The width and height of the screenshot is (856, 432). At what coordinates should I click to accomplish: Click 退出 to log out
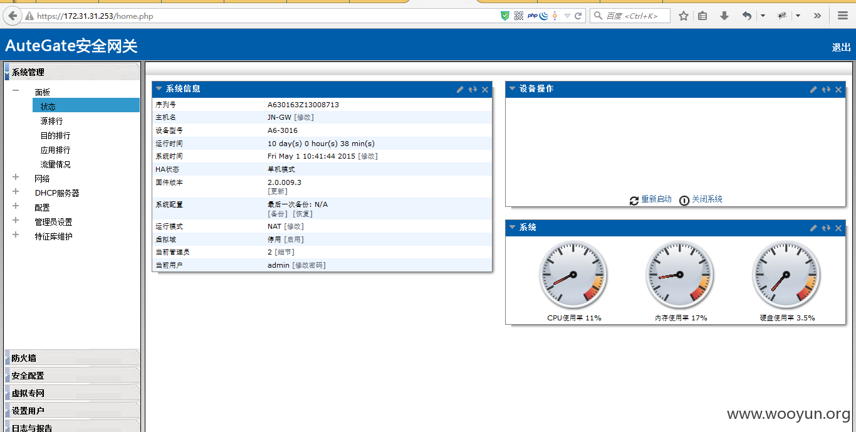click(x=841, y=47)
